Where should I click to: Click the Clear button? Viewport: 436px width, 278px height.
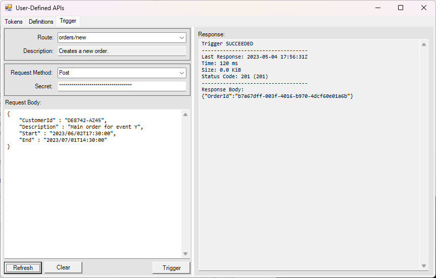coord(63,267)
